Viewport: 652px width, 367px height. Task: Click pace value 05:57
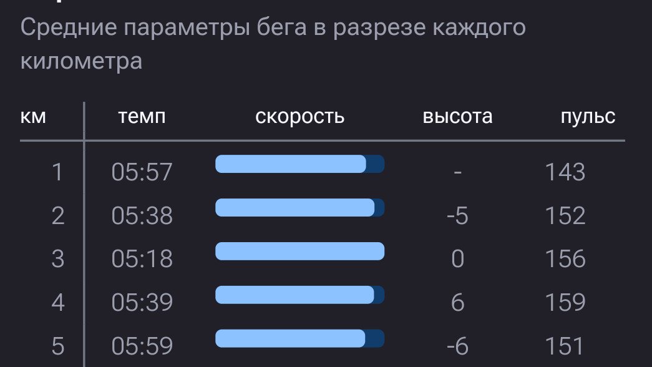point(142,172)
